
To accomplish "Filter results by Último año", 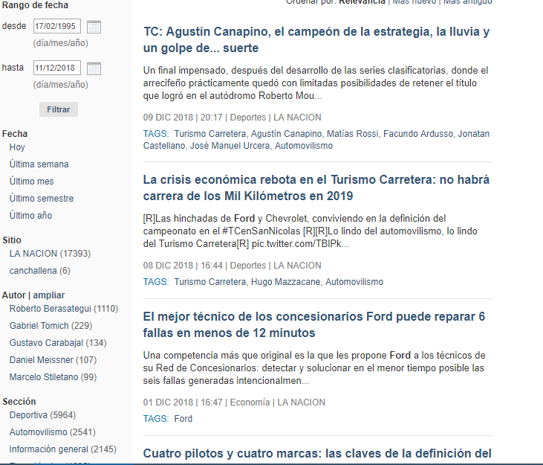I will pyautogui.click(x=30, y=216).
